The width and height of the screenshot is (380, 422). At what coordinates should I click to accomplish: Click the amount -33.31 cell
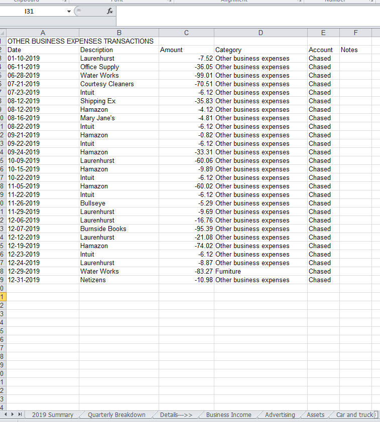[186, 152]
